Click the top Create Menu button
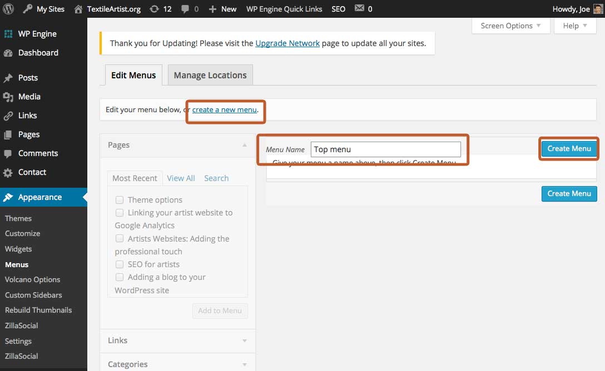This screenshot has height=371, width=605. (x=569, y=149)
